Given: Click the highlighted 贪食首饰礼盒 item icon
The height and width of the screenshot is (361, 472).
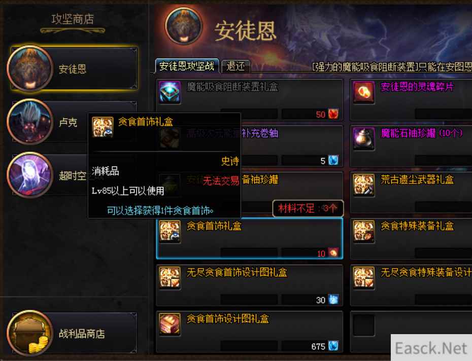Looking at the screenshot, I should pos(170,231).
